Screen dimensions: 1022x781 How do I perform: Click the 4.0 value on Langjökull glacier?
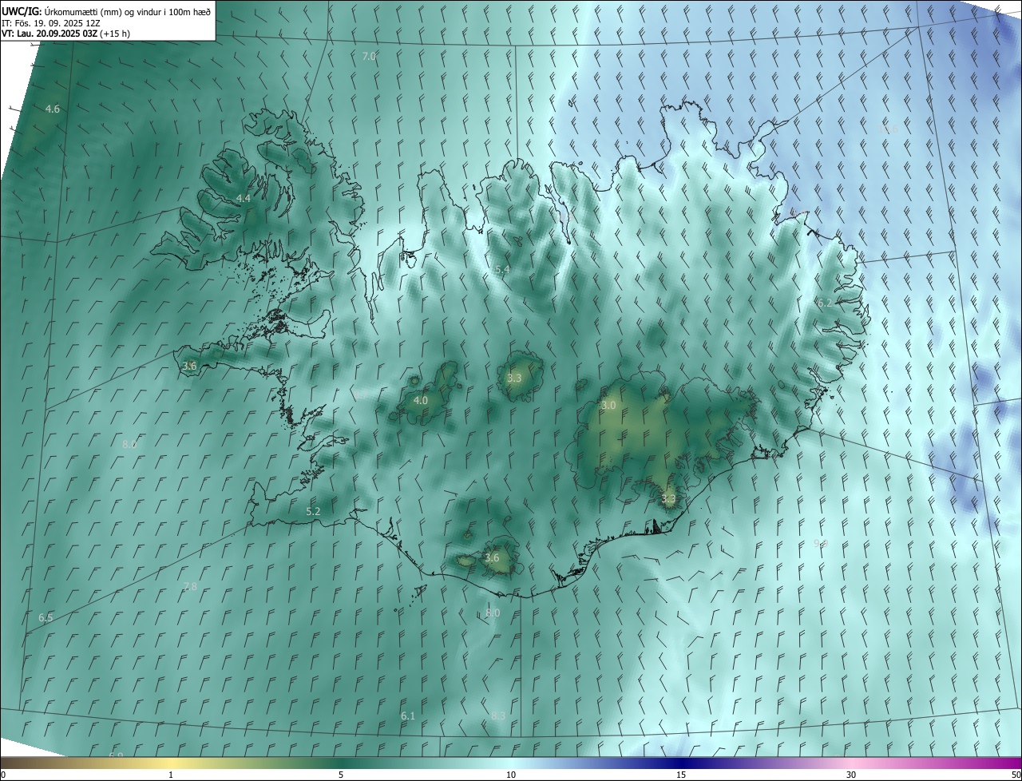pos(421,400)
